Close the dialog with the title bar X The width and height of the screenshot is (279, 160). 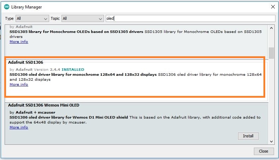272,7
